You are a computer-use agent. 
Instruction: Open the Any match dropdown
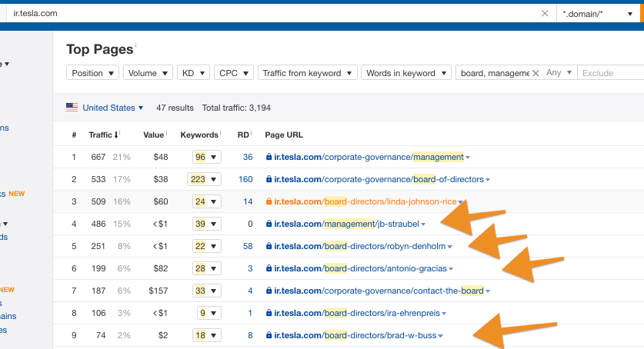click(559, 72)
